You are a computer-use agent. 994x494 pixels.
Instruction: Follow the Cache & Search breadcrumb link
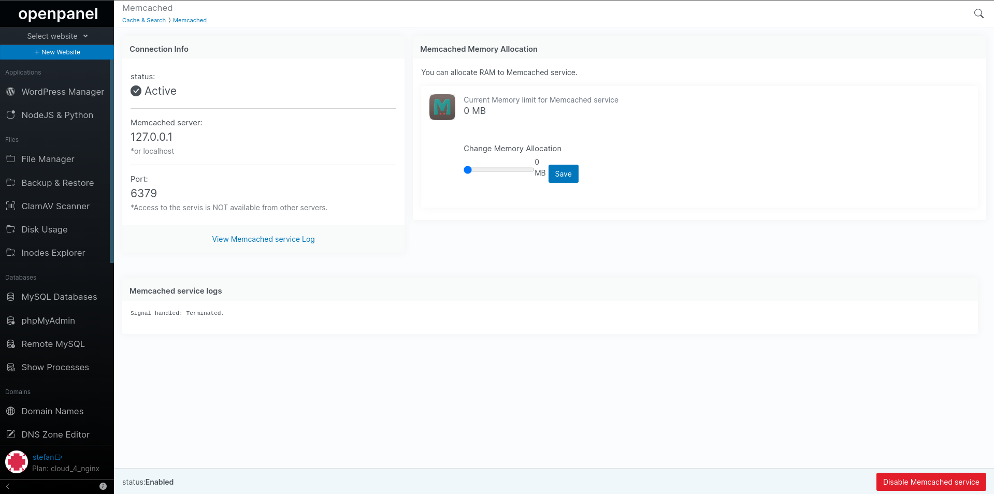144,20
